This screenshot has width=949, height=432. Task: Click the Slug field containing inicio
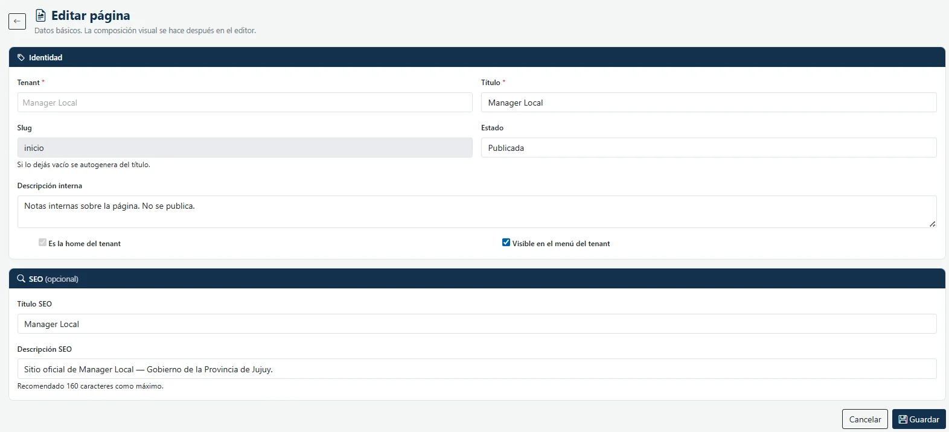point(244,148)
